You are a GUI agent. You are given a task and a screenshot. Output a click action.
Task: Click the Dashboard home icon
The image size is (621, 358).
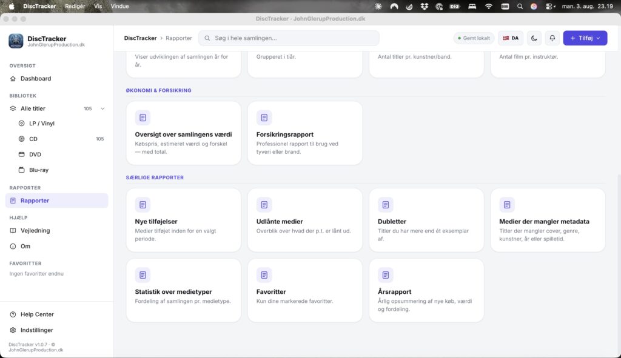pyautogui.click(x=13, y=79)
